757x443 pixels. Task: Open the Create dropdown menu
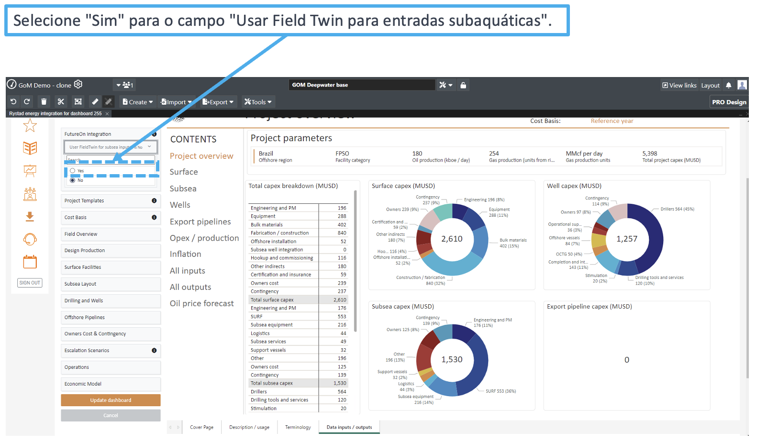[138, 102]
